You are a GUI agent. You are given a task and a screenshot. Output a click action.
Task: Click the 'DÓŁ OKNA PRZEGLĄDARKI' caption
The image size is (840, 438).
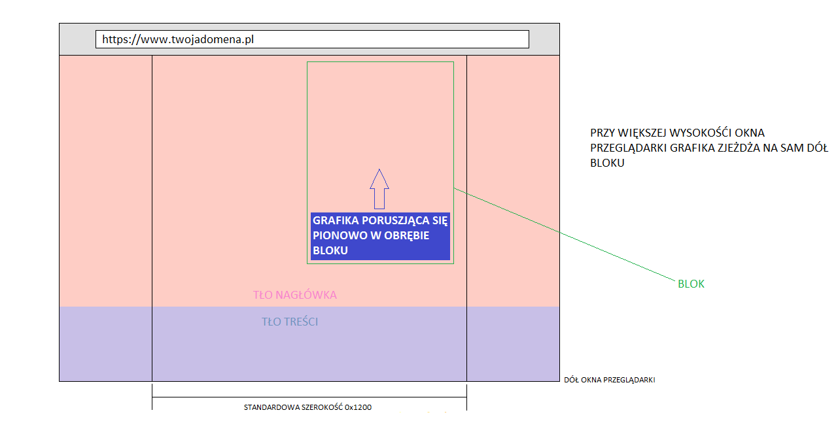tap(609, 380)
